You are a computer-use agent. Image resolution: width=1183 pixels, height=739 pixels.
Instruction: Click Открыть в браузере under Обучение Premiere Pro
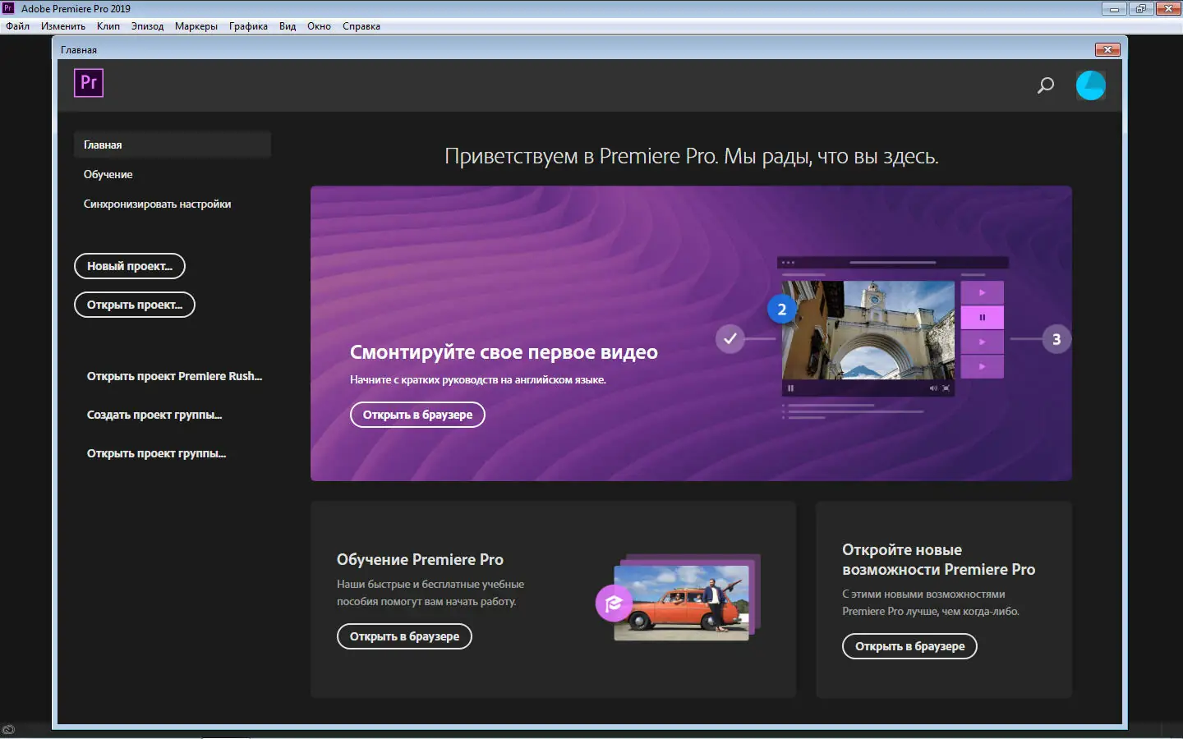click(403, 636)
